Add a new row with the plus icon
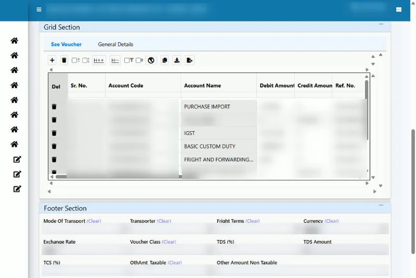The height and width of the screenshot is (278, 416). [53, 60]
